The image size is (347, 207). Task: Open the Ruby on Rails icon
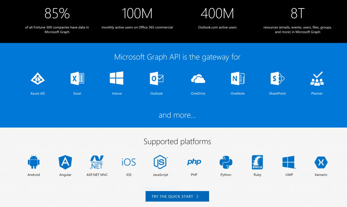click(257, 163)
